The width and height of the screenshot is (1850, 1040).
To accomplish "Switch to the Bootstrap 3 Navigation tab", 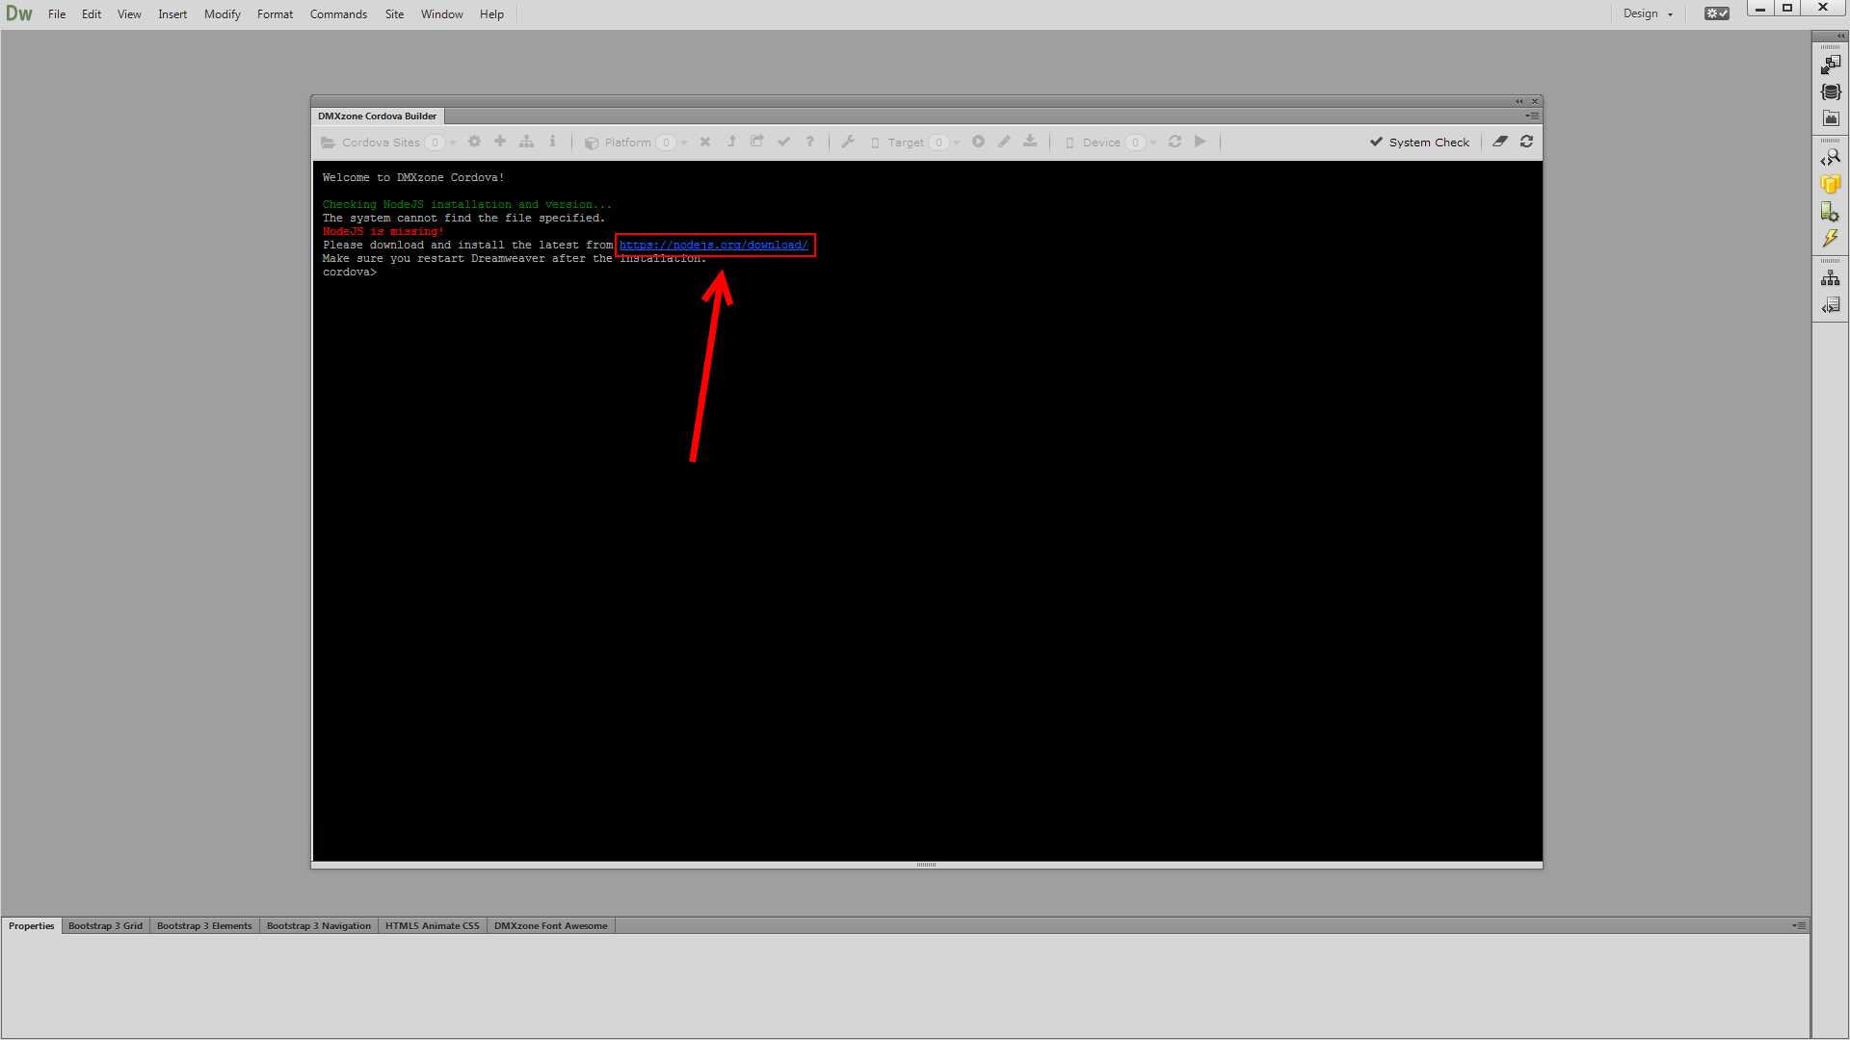I will coord(318,925).
